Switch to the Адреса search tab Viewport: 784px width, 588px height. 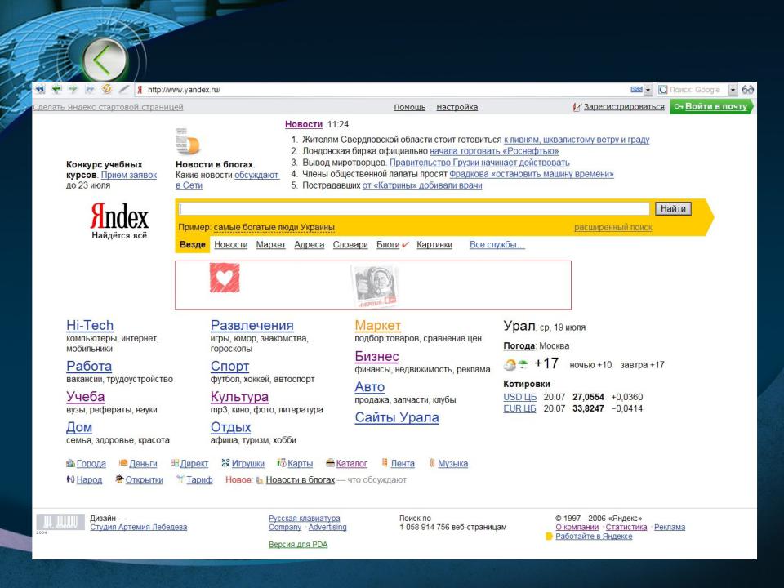point(309,244)
